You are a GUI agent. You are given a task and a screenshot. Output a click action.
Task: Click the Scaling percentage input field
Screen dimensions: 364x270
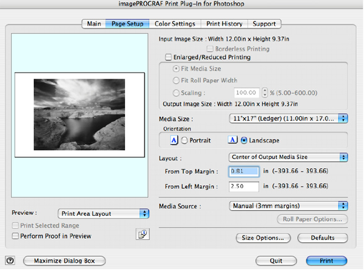[246, 93]
